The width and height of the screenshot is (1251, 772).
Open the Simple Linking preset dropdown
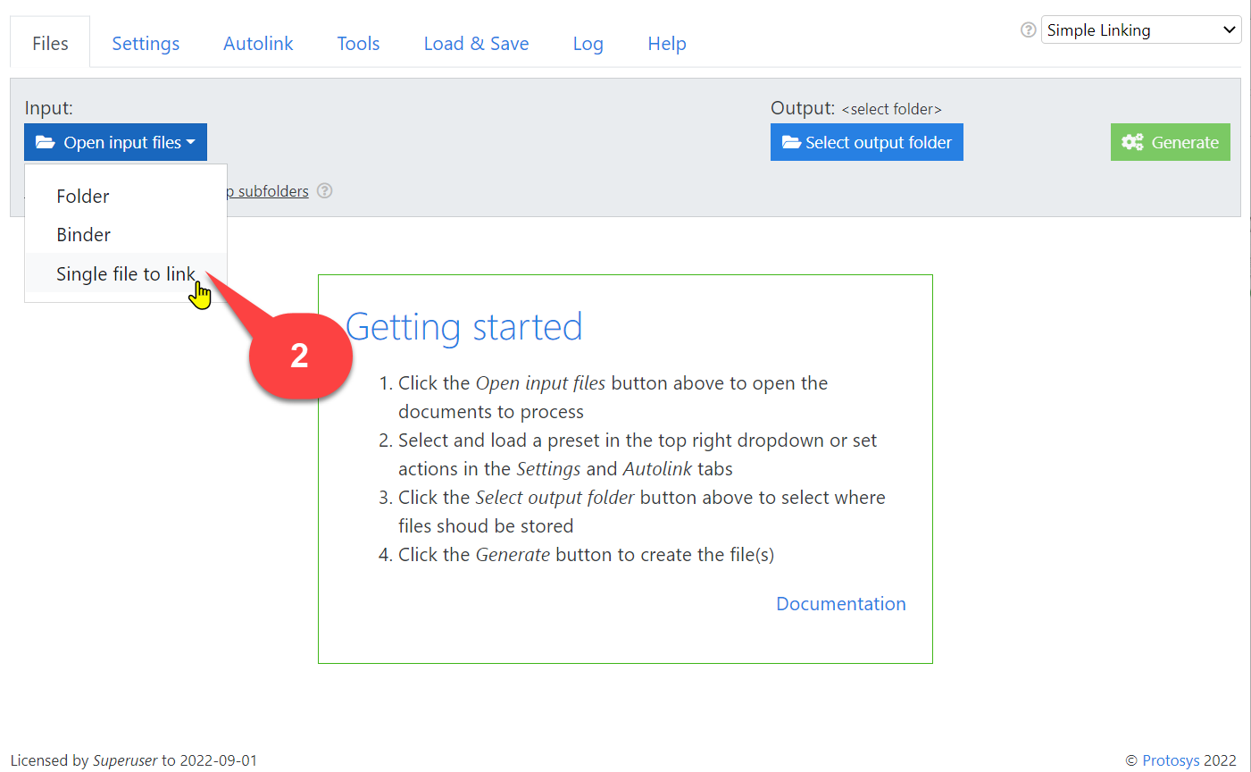tap(1140, 29)
